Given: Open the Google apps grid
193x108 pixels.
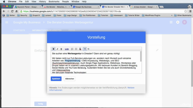Looking at the screenshot, I should (x=171, y=22).
